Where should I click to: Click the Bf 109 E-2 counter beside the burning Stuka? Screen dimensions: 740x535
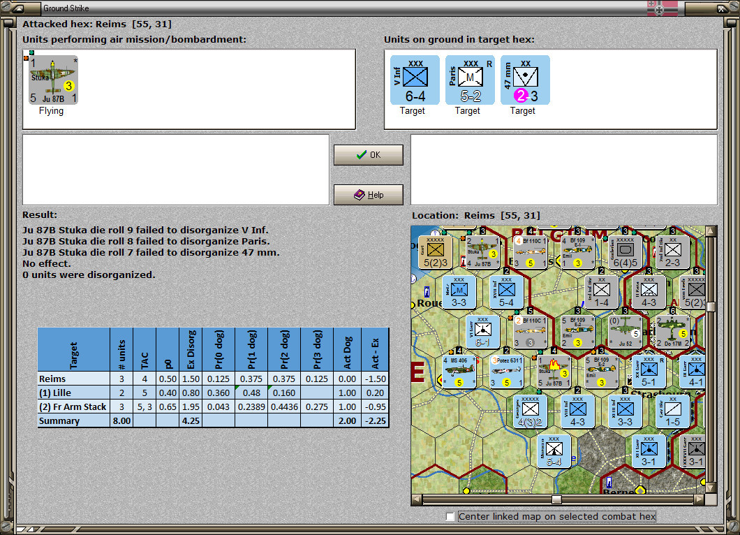601,372
